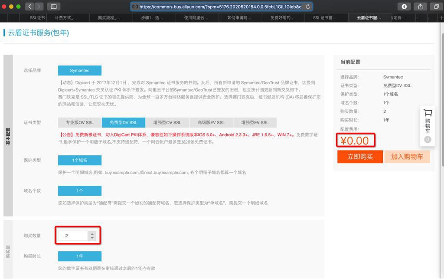The height and width of the screenshot is (279, 444).
Task: Click the 选择品牌 label in the form
Action: click(32, 71)
